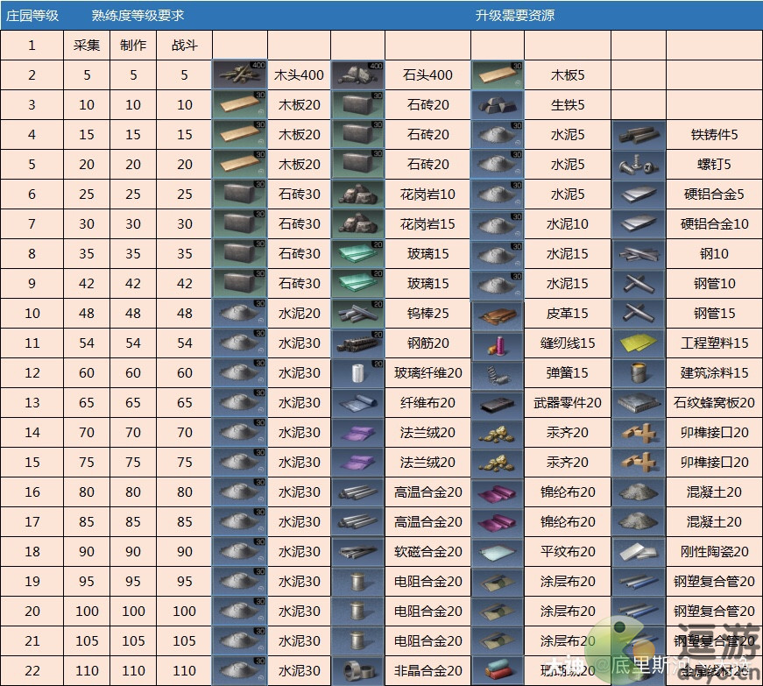The image size is (763, 686).
Task: Click the rebar icon beside 钢筋20
Action: click(x=357, y=343)
